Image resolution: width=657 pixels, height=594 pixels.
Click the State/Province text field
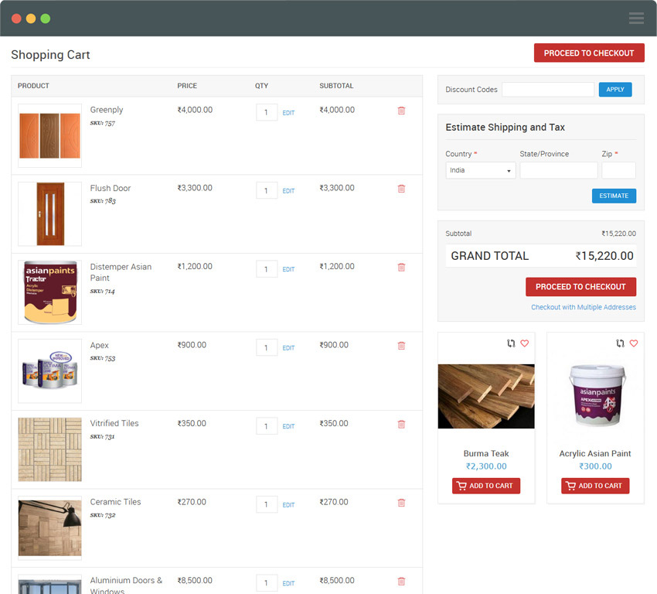point(559,170)
